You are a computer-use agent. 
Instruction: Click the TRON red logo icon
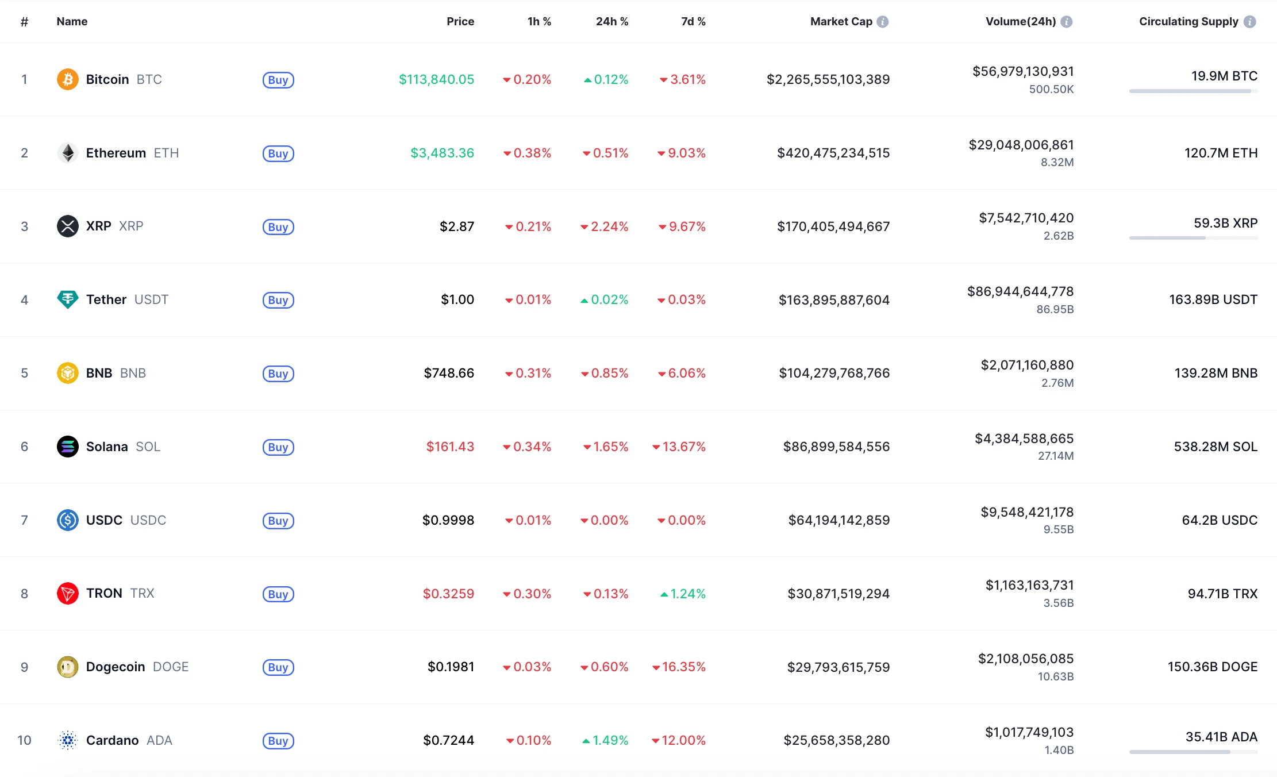point(68,593)
